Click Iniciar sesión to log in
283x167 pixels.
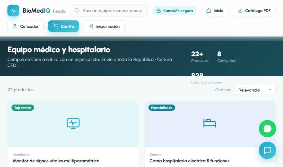104,26
